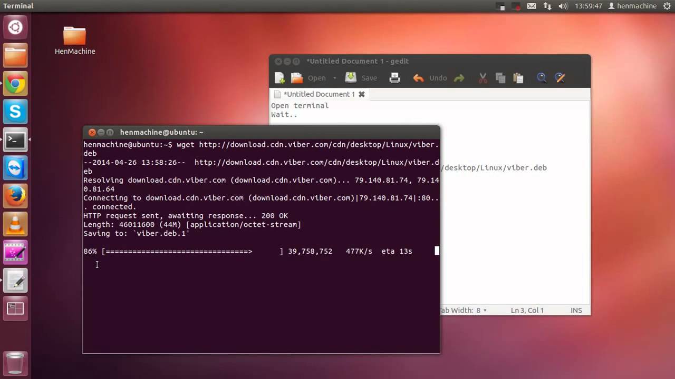
Task: Open the henmachine user menu
Action: click(x=632, y=6)
